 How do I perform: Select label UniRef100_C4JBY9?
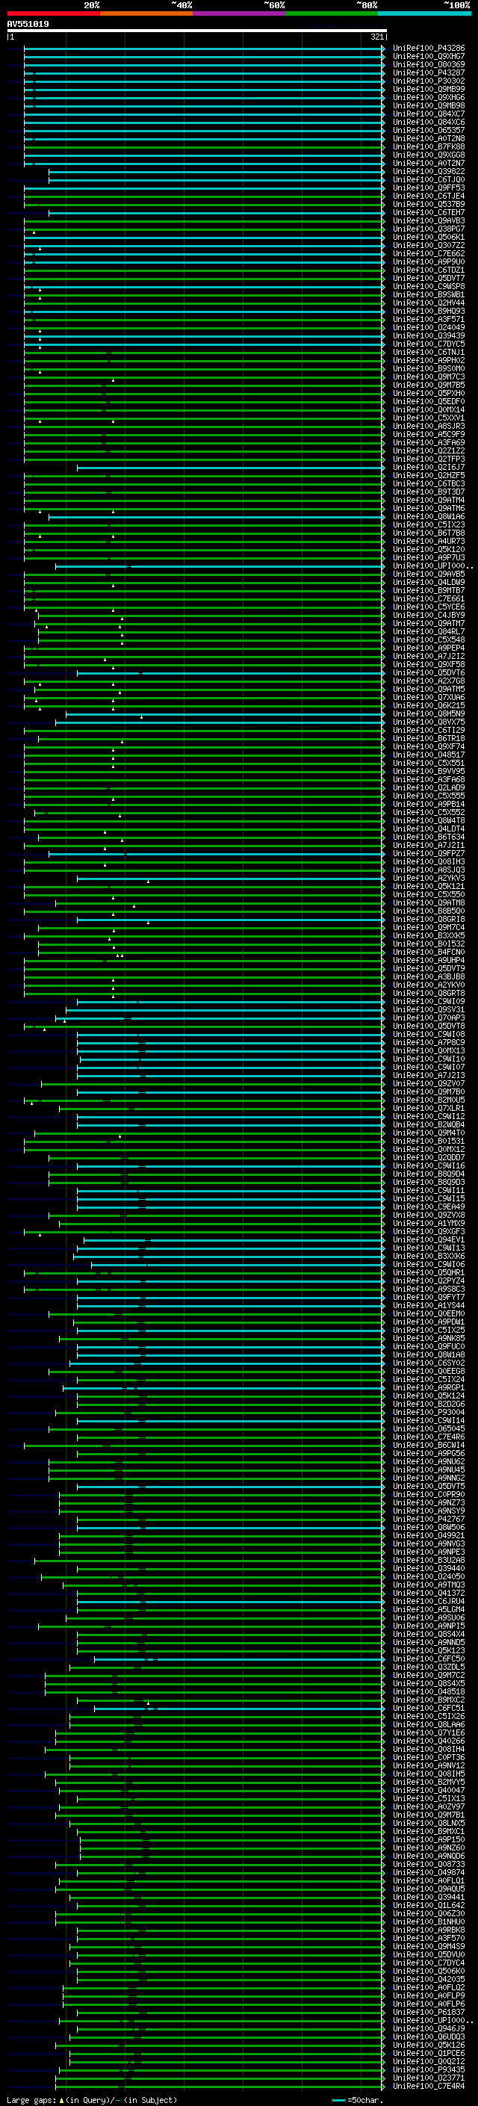(429, 615)
